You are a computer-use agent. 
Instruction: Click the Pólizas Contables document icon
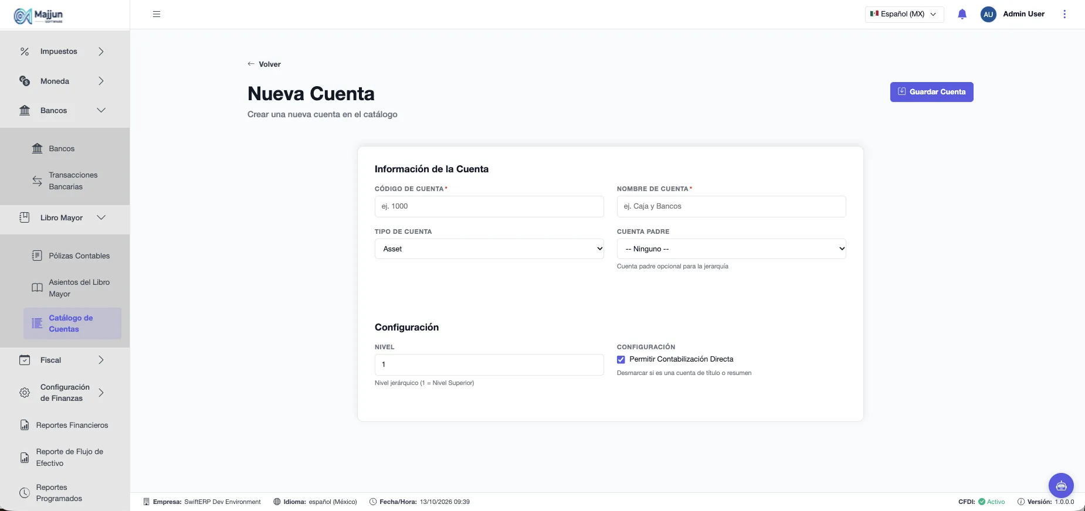tap(37, 255)
